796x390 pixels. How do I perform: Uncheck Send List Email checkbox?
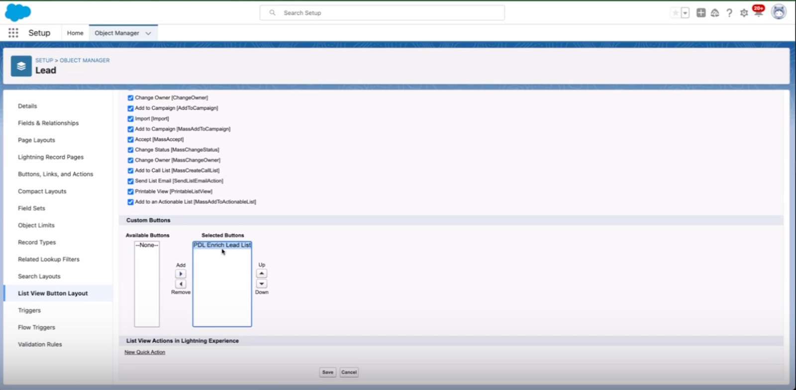click(x=130, y=181)
